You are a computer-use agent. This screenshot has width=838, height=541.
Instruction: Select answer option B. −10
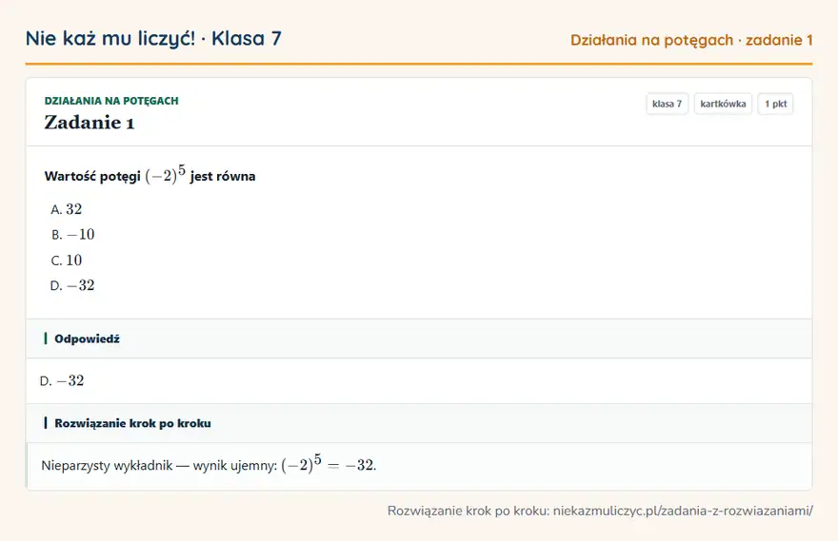[72, 234]
